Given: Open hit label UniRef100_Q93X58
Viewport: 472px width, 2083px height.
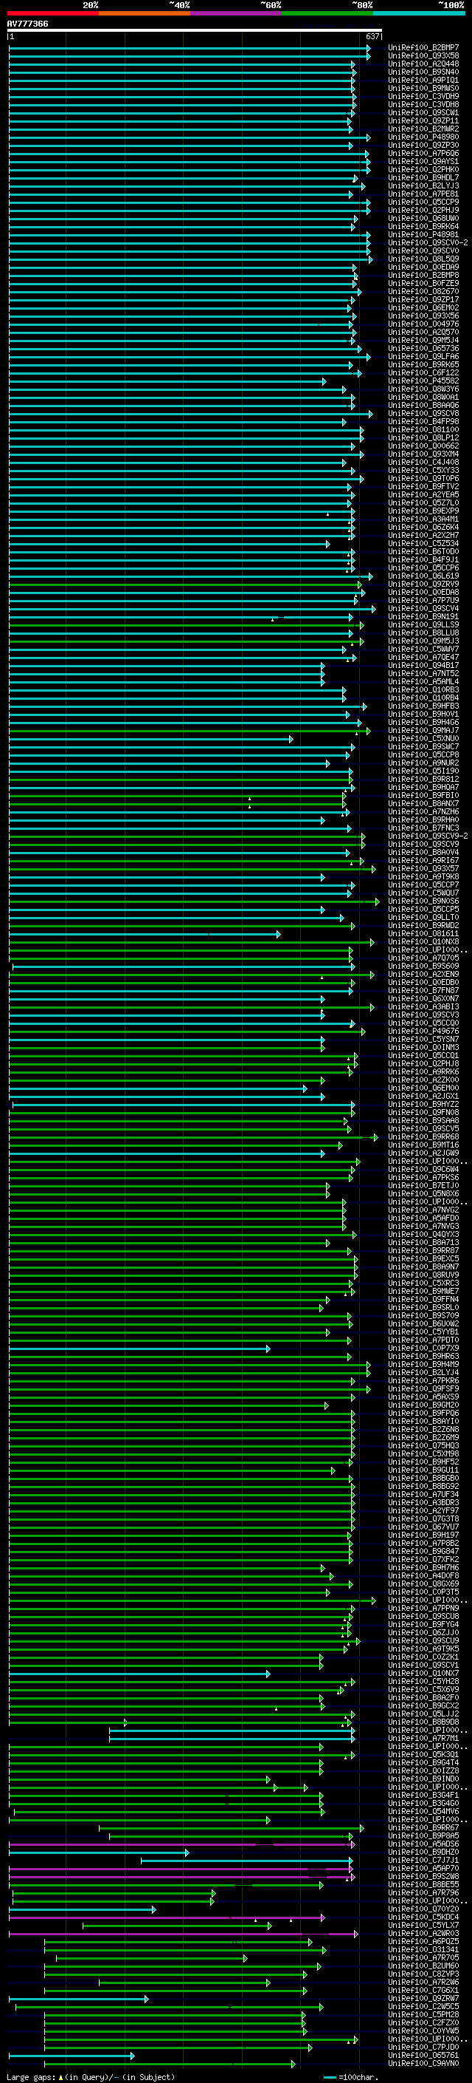Looking at the screenshot, I should [x=423, y=56].
